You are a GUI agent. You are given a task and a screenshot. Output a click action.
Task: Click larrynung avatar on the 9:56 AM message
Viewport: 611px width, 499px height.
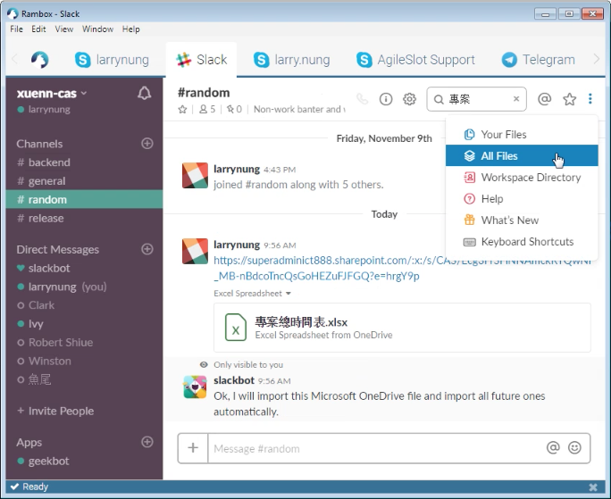pos(195,251)
